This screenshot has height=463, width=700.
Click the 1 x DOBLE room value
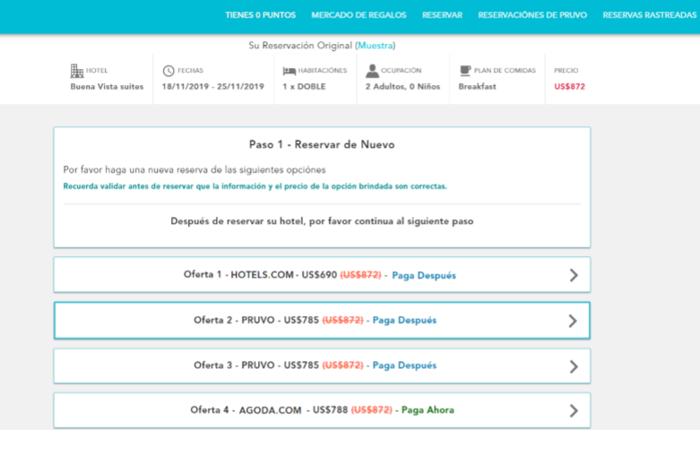tap(304, 87)
